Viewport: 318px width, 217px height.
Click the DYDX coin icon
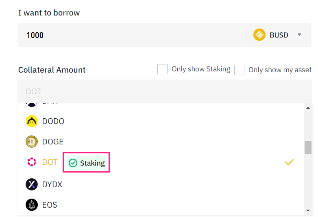(32, 184)
